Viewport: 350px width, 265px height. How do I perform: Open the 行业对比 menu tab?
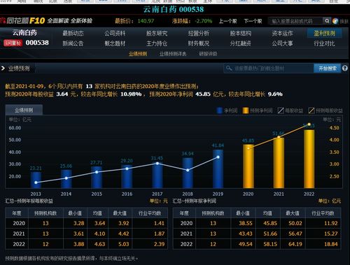[x=324, y=43]
